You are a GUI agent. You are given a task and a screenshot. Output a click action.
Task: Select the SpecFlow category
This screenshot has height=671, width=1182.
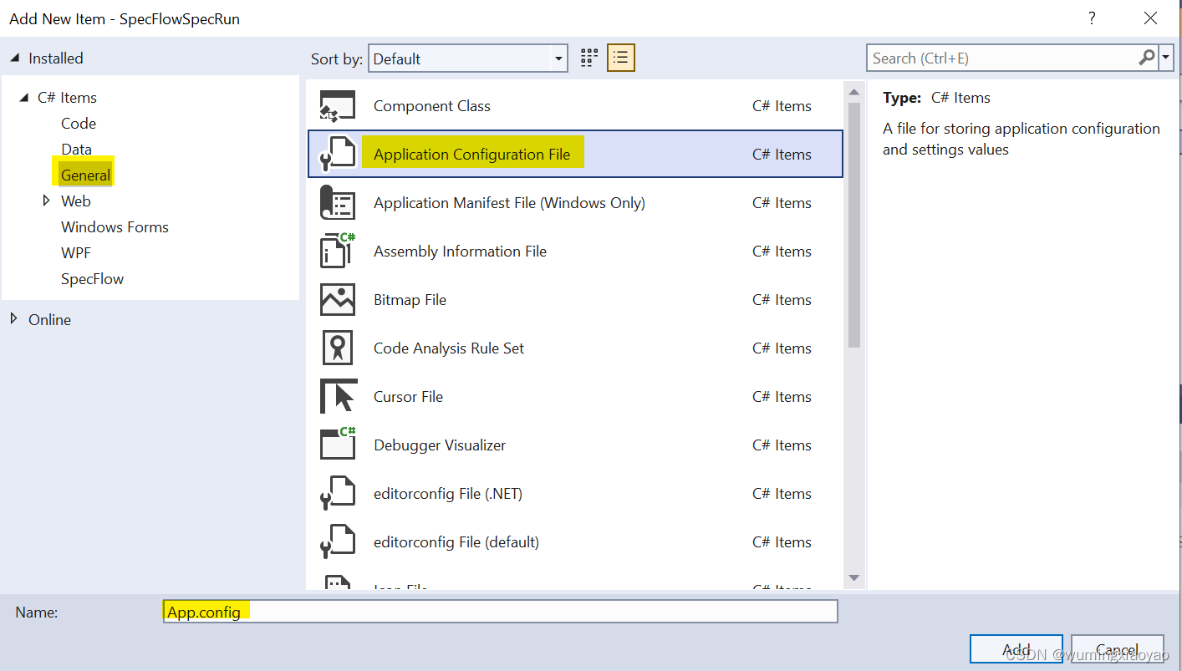pyautogui.click(x=92, y=278)
